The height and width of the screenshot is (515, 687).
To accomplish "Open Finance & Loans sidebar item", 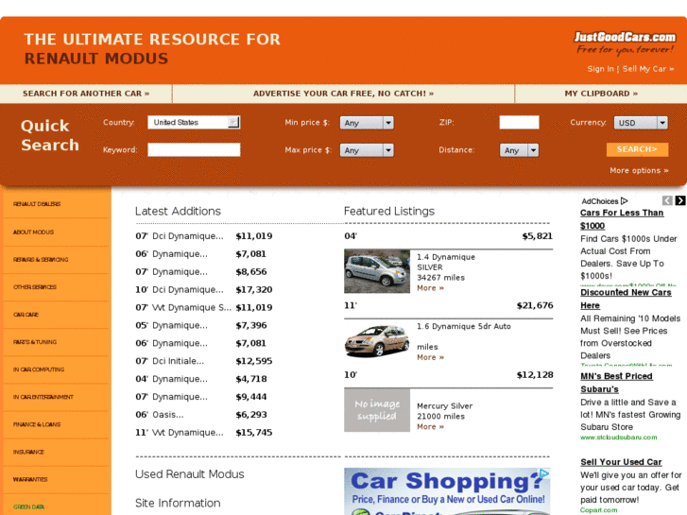I will pyautogui.click(x=37, y=424).
